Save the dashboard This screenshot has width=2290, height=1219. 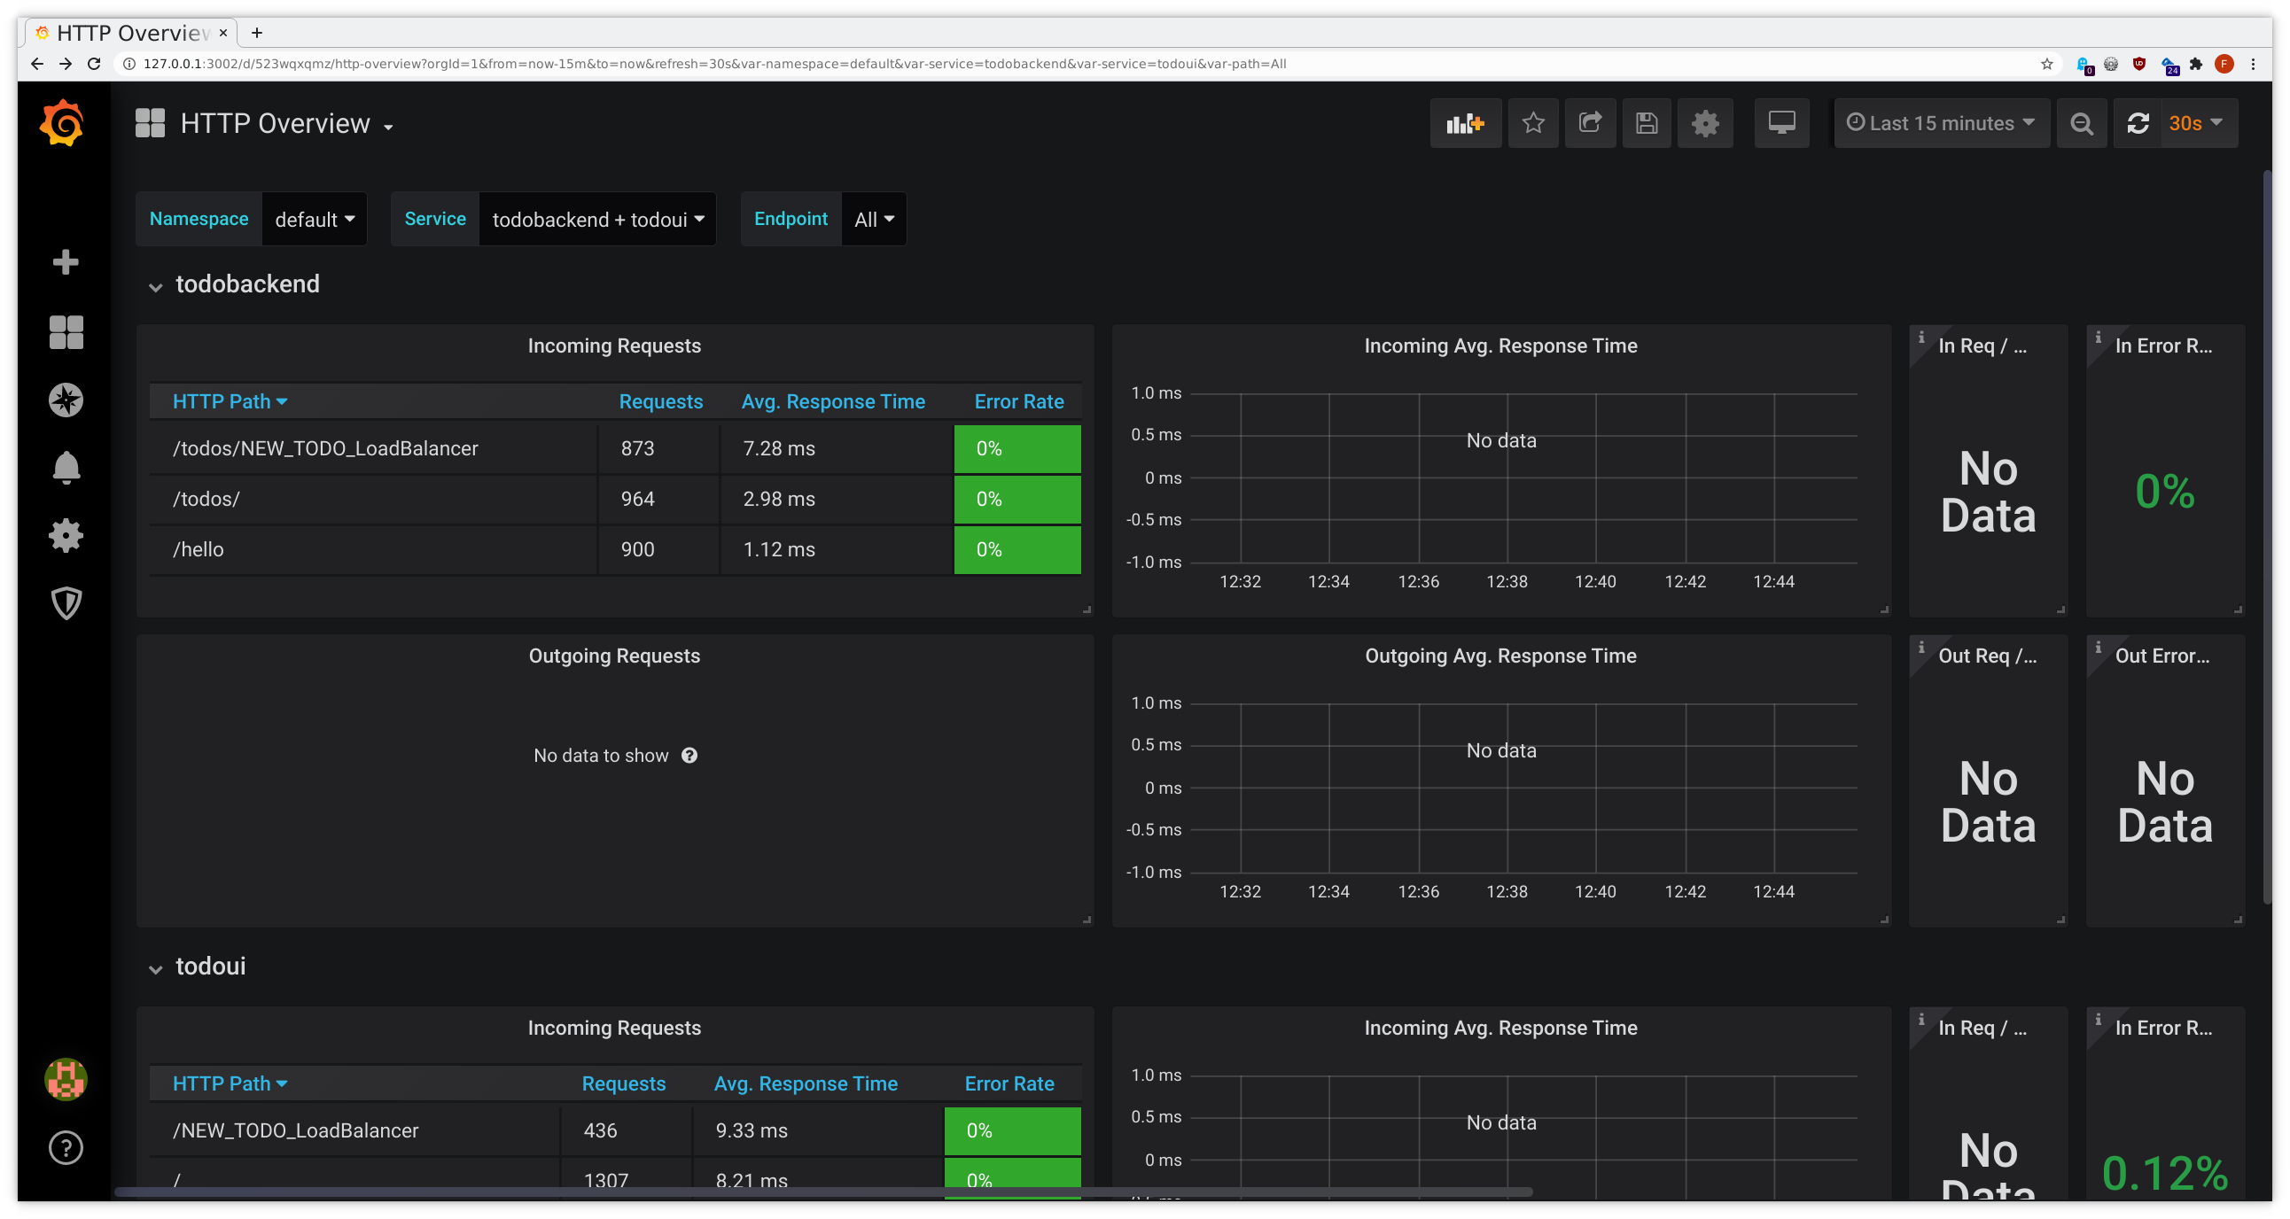point(1647,123)
